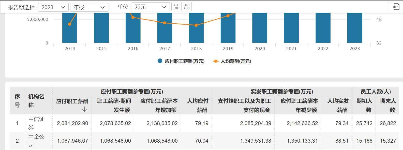Open the 年报 report type dropdown
The image size is (403, 150).
[89, 7]
